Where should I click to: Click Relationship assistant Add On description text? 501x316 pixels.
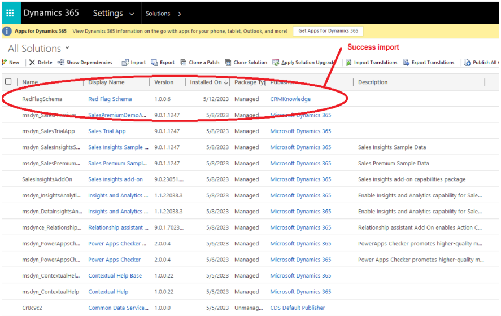coord(420,227)
